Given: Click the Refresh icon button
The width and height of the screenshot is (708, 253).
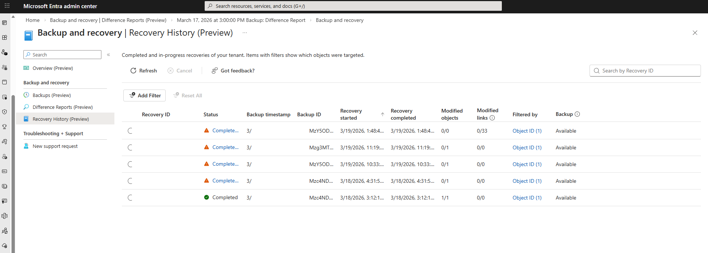Looking at the screenshot, I should coord(133,71).
